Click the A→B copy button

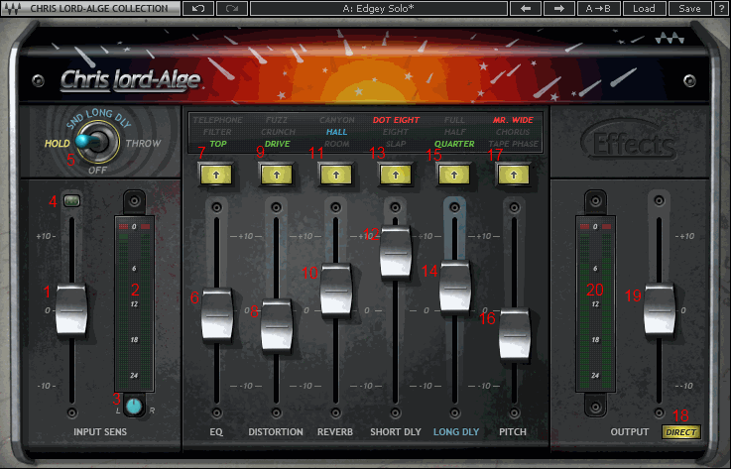[x=598, y=8]
